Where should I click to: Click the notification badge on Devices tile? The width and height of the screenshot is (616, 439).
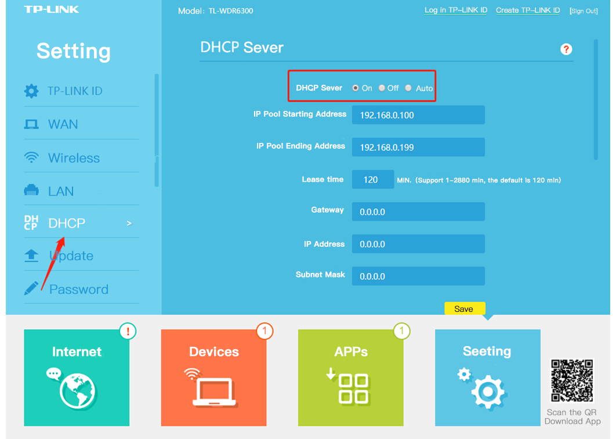pos(264,331)
